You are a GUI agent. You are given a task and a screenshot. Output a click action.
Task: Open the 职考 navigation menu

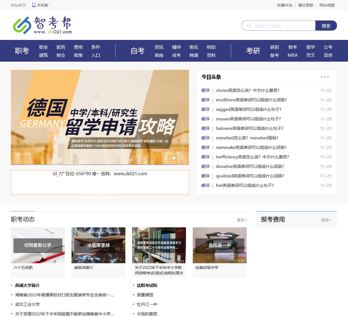pos(22,51)
